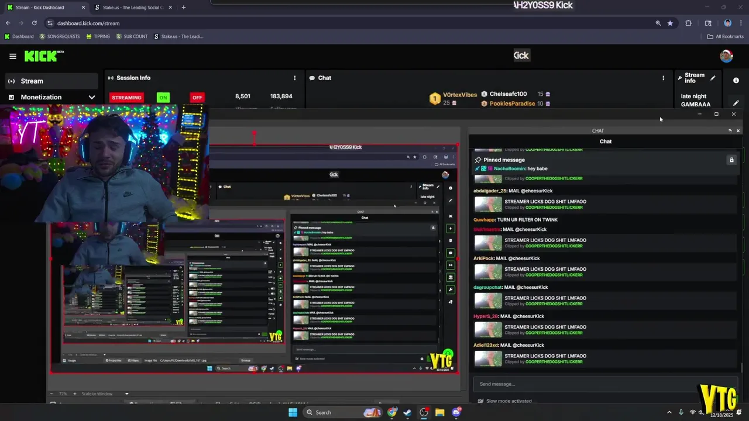
Task: Open Google Chrome from the taskbar
Action: pos(392,412)
